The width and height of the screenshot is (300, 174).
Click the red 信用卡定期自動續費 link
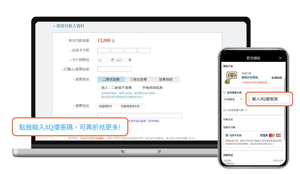point(92,138)
